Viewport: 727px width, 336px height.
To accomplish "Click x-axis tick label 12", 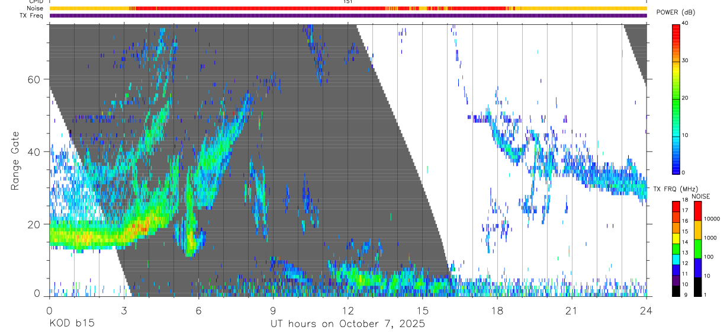I will pos(348,310).
